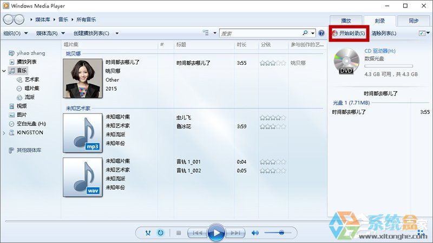Switch to the 播放 tab
433x243 pixels.
(x=346, y=21)
